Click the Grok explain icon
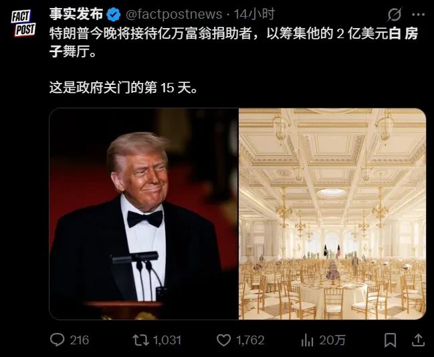Viewport: 434px width, 357px height. [x=394, y=15]
